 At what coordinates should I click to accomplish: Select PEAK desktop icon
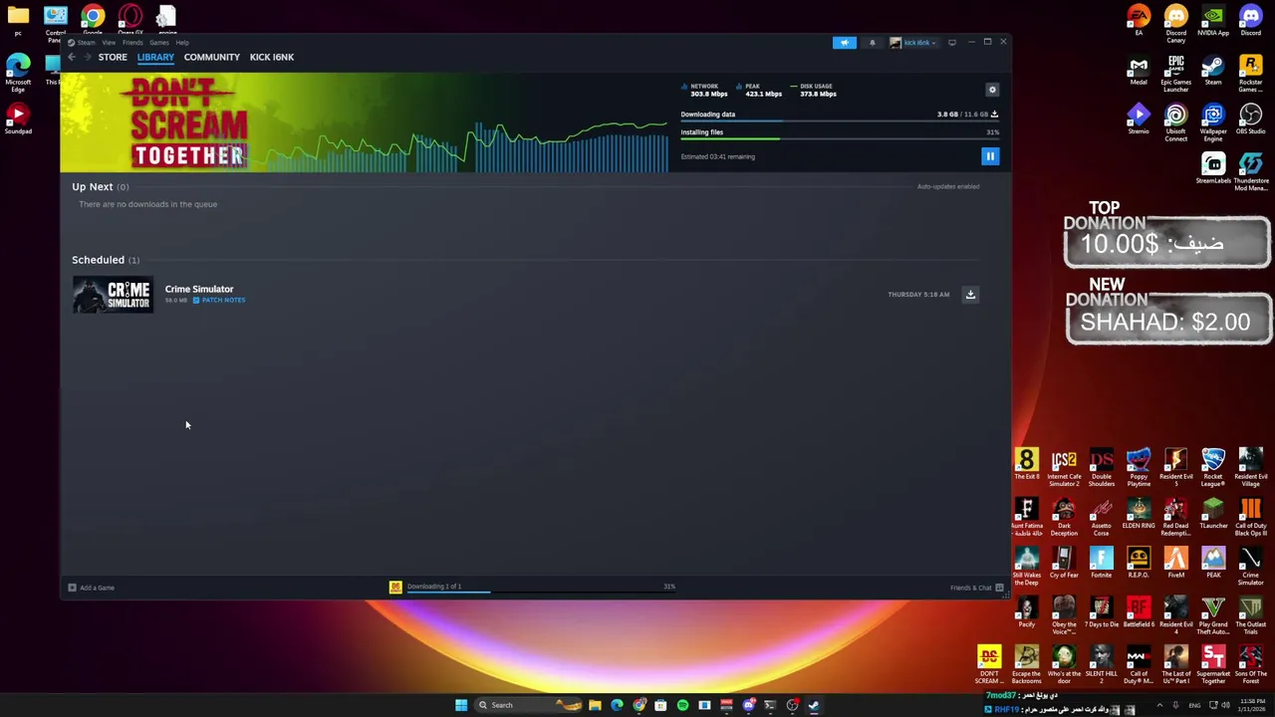(x=1213, y=563)
